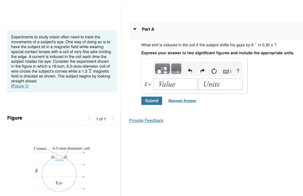Click inside the Units input field
Screen dimensions: 303x196
220,84
